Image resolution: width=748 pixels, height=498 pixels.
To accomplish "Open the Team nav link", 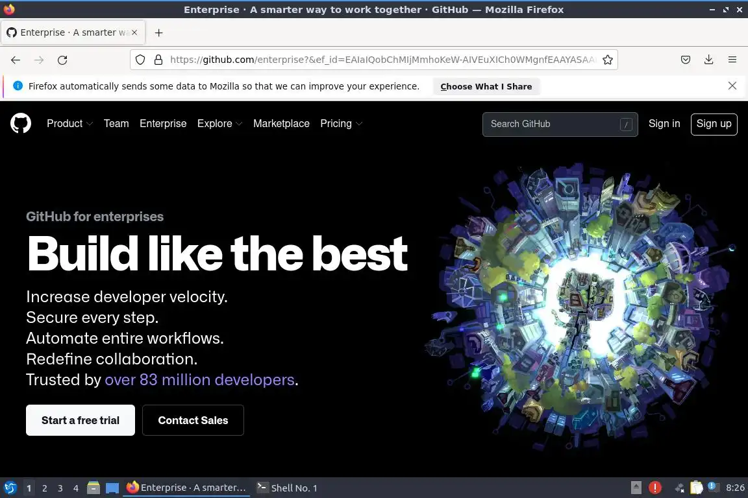I will [x=116, y=123].
